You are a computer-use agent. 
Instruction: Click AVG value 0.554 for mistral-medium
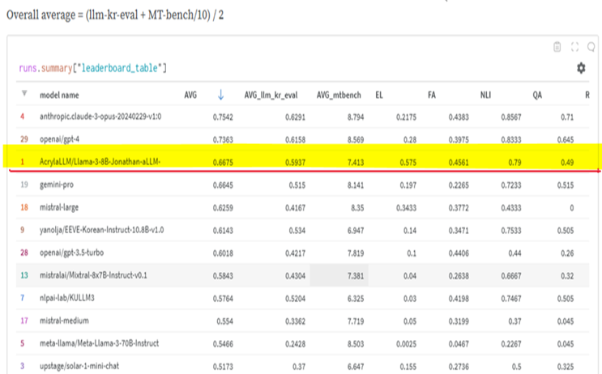pyautogui.click(x=224, y=321)
